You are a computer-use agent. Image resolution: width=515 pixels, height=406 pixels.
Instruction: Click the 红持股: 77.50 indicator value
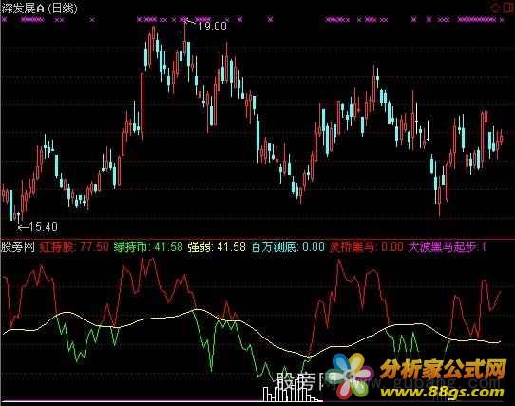click(74, 247)
